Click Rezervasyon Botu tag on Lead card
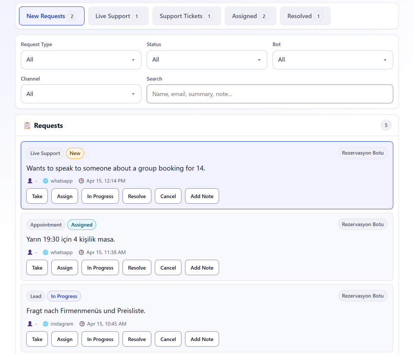This screenshot has height=354, width=414. 363,296
